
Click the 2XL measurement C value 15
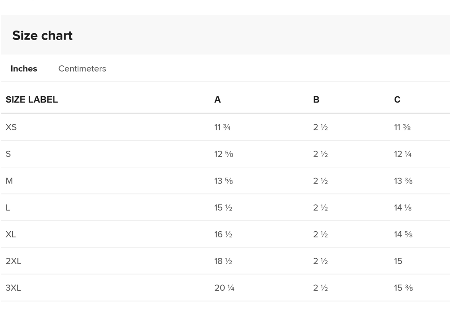398,261
